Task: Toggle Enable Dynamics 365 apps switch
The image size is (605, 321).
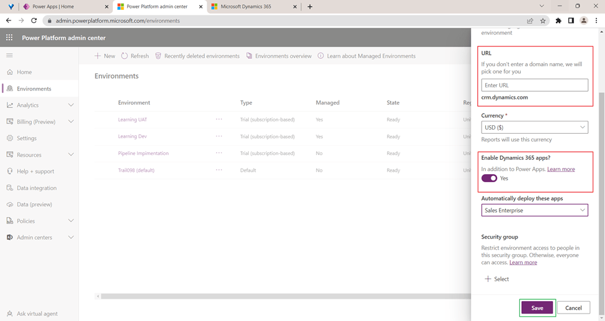Action: tap(489, 178)
